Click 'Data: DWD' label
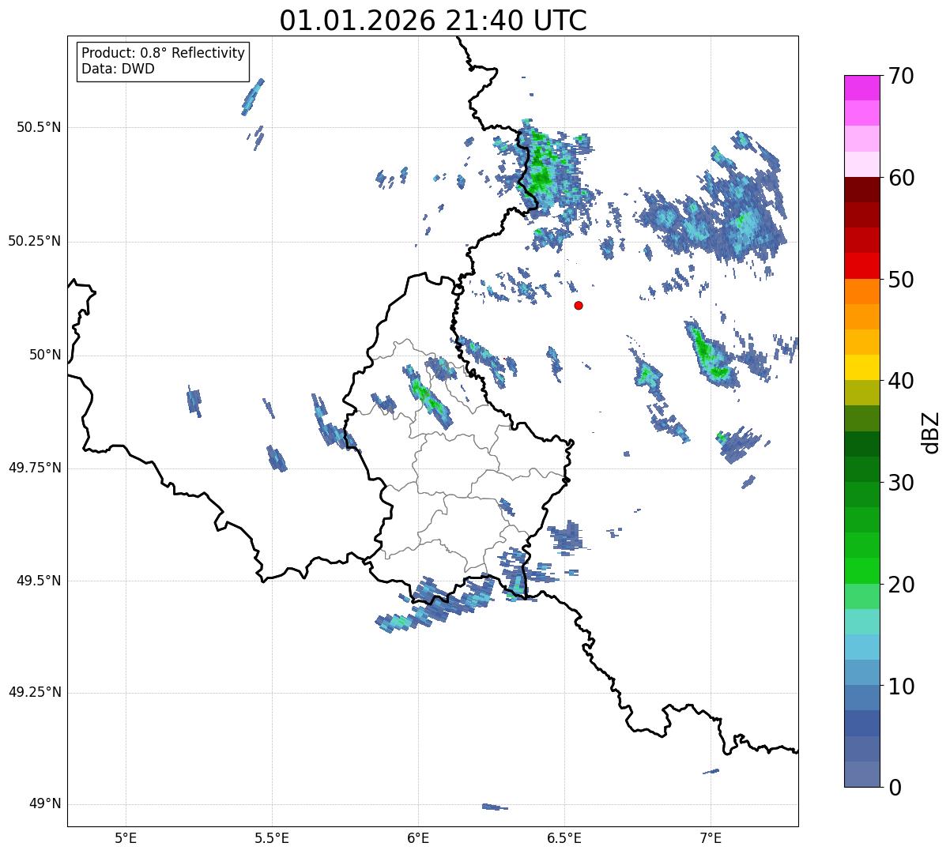The width and height of the screenshot is (950, 854). pos(118,69)
